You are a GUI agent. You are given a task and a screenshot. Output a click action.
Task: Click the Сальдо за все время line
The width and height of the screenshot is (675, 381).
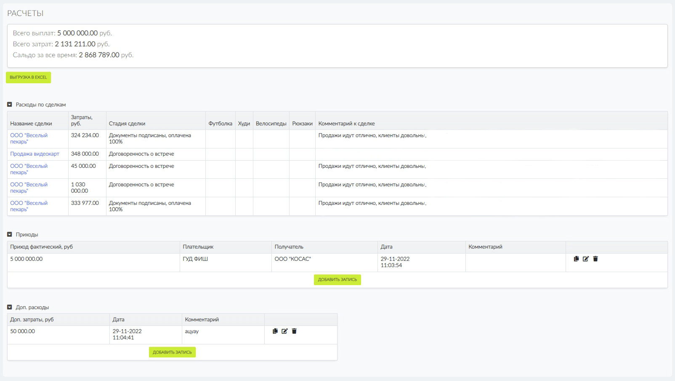pos(73,55)
